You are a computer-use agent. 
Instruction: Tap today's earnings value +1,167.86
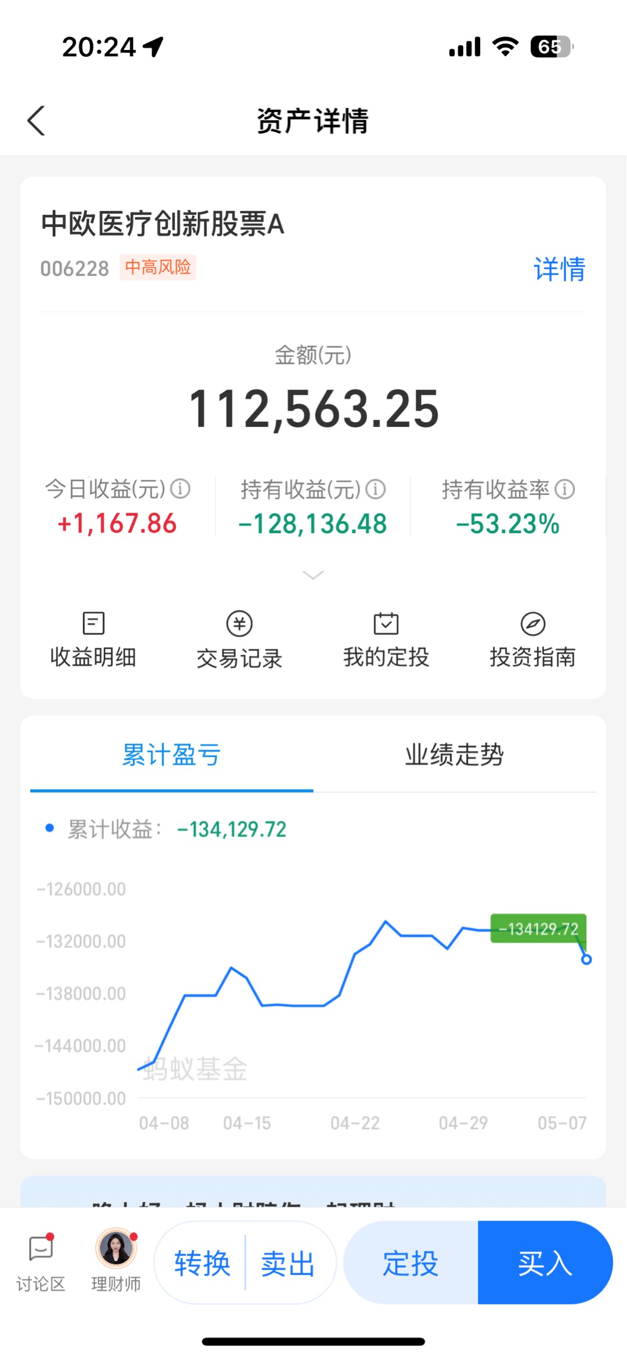[117, 524]
